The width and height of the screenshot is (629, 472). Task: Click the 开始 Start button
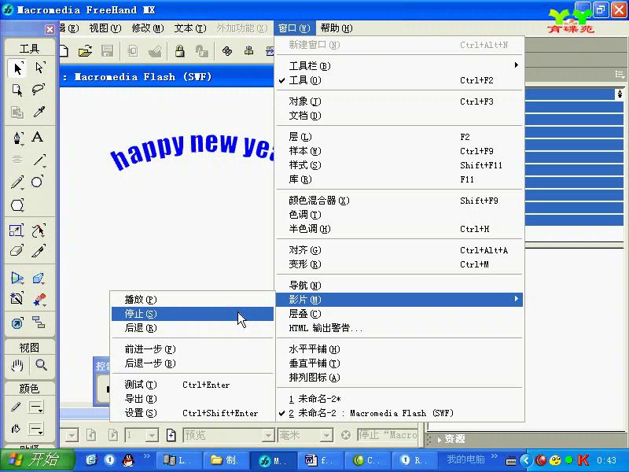click(x=36, y=460)
